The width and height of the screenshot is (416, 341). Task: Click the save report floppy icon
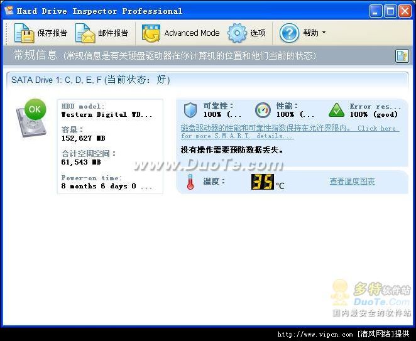[24, 33]
